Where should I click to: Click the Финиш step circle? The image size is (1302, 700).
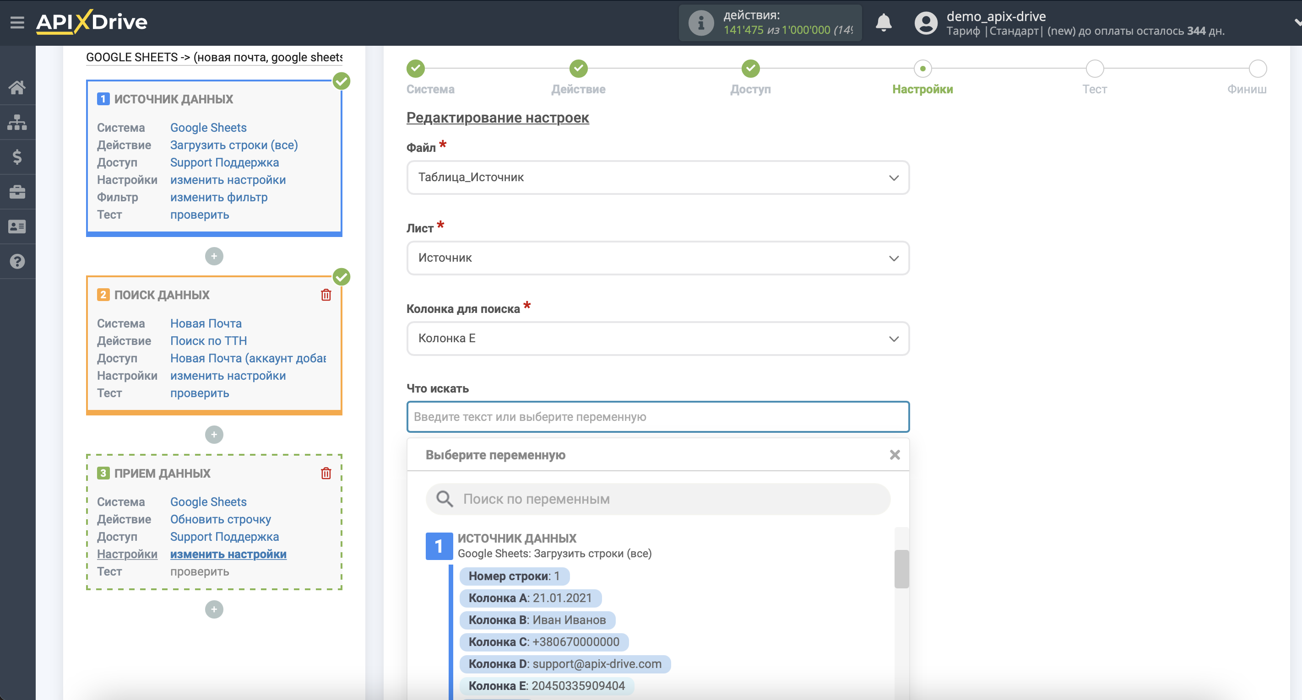(x=1258, y=68)
